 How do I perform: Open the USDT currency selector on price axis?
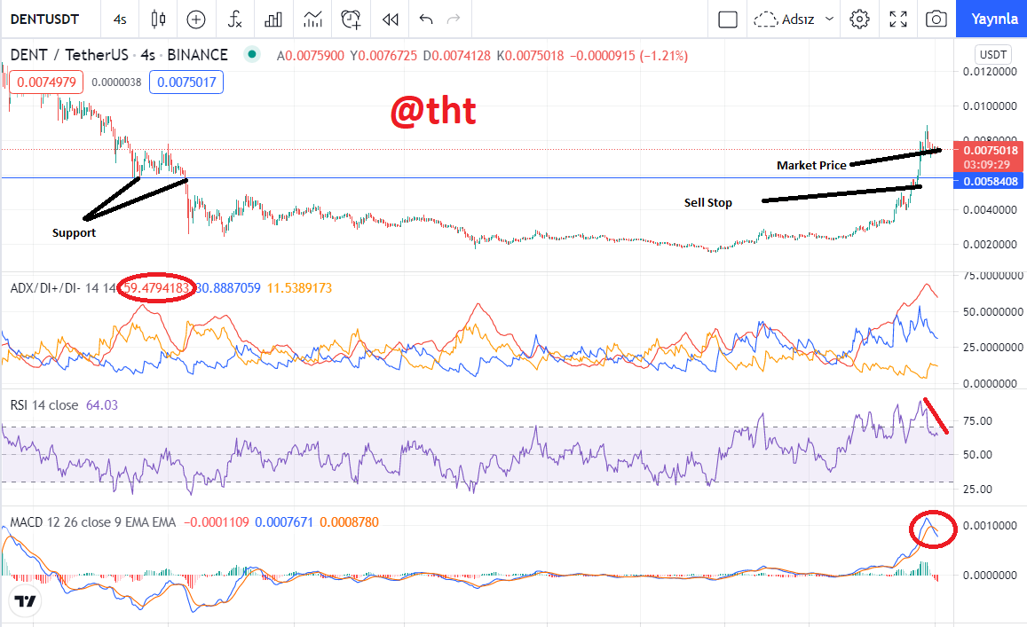[993, 54]
